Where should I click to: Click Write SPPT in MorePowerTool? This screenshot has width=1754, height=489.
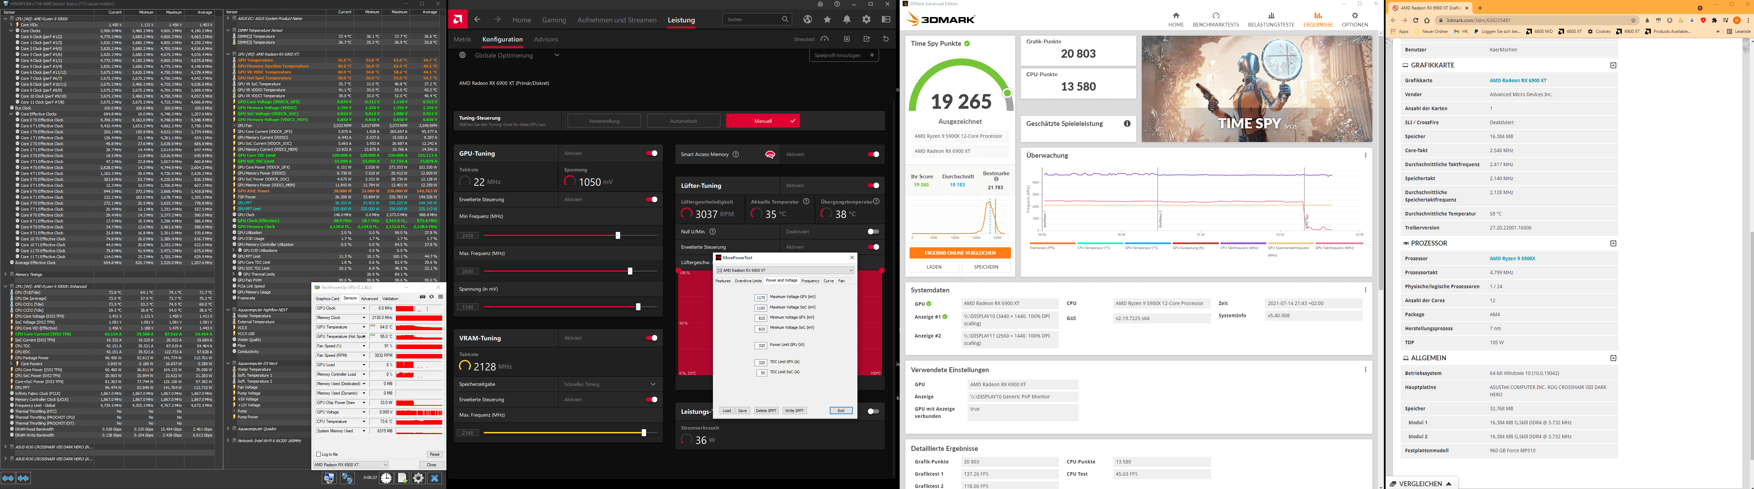(794, 411)
